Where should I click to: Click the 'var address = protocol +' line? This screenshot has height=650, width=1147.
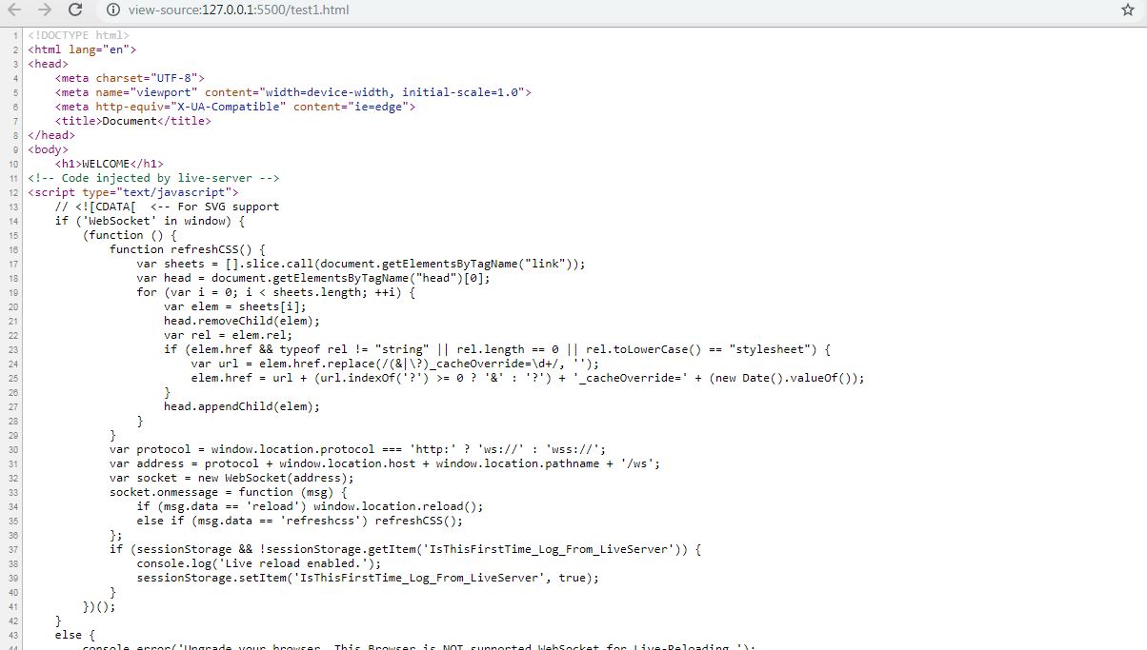click(385, 463)
